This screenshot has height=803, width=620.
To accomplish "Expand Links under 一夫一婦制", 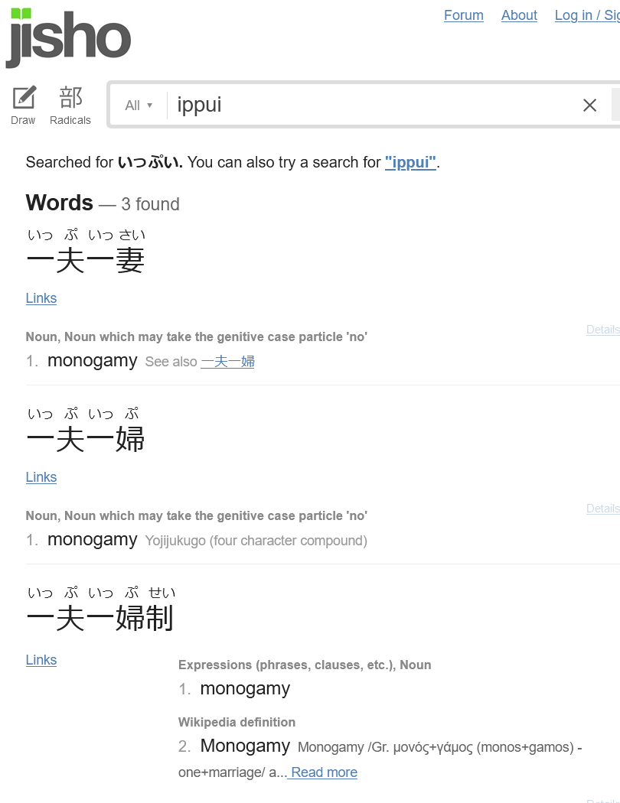I will pyautogui.click(x=41, y=659).
